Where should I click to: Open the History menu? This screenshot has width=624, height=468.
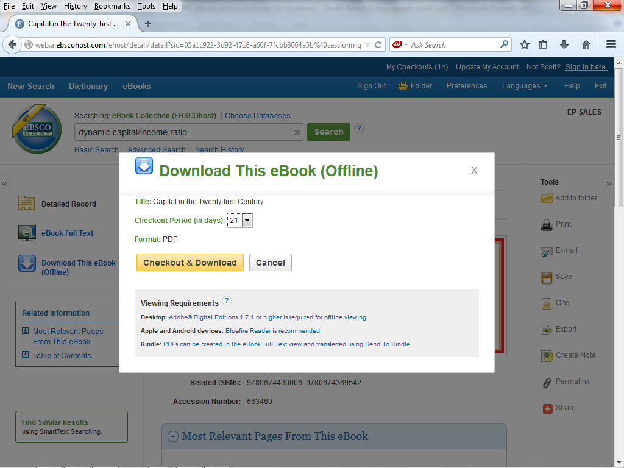pyautogui.click(x=75, y=6)
